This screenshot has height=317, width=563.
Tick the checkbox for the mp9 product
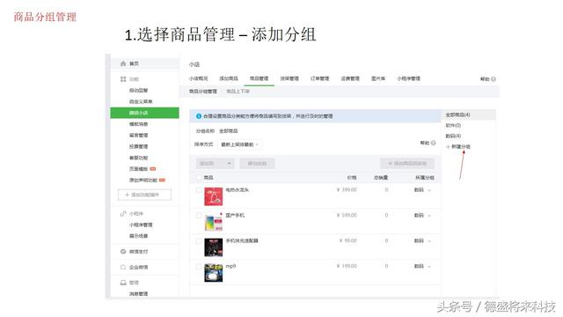199,266
